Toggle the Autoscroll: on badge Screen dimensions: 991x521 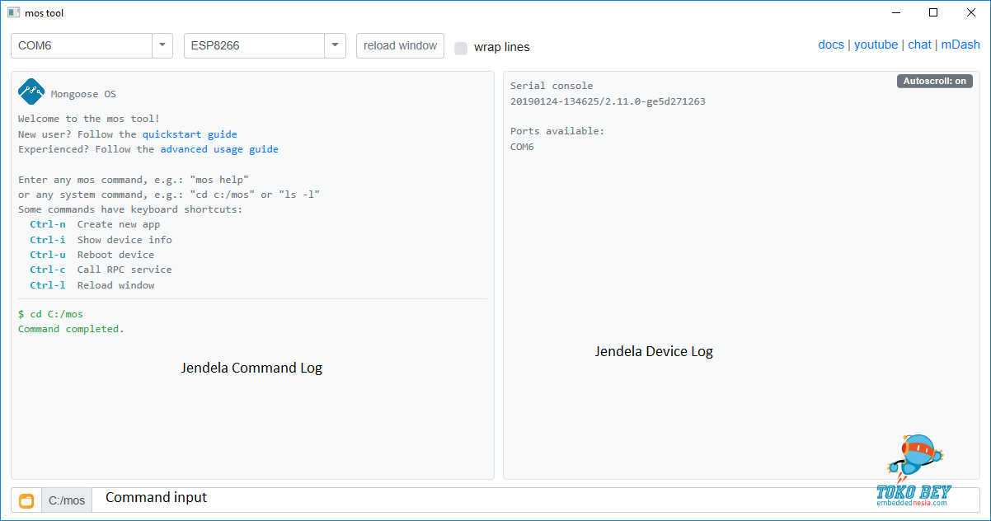(934, 81)
